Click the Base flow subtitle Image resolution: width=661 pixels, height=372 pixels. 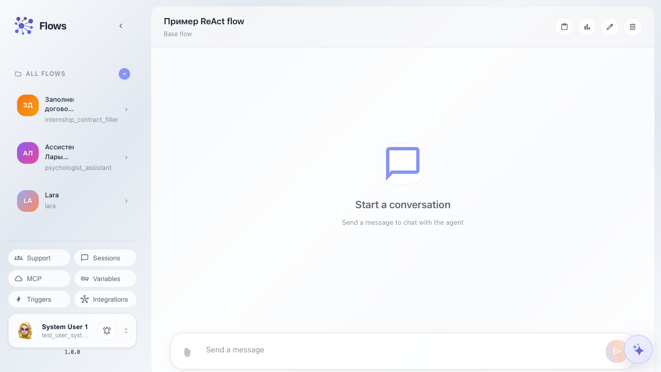pos(178,34)
